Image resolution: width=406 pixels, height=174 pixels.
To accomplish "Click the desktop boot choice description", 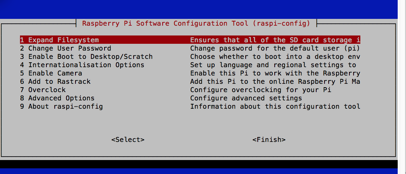I will (275, 57).
